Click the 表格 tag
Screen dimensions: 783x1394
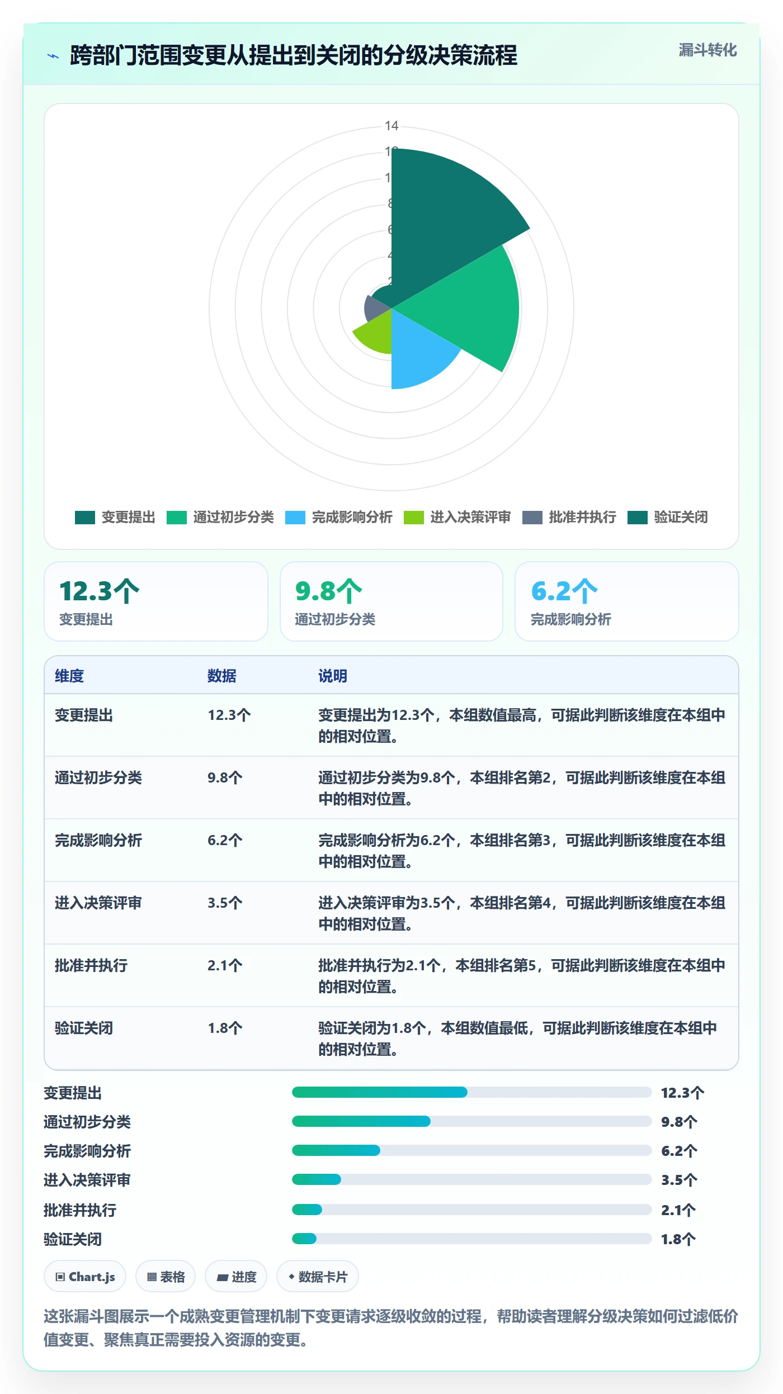point(166,1277)
